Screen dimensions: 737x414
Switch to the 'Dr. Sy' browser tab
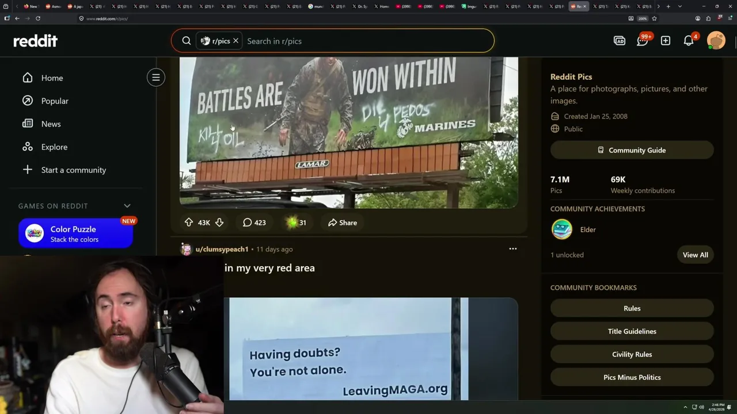360,6
